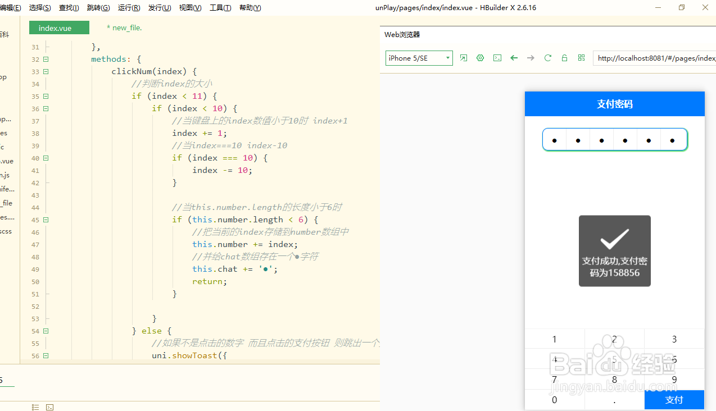Click 'return;' statement on line 50
Image resolution: width=716 pixels, height=411 pixels.
click(210, 281)
